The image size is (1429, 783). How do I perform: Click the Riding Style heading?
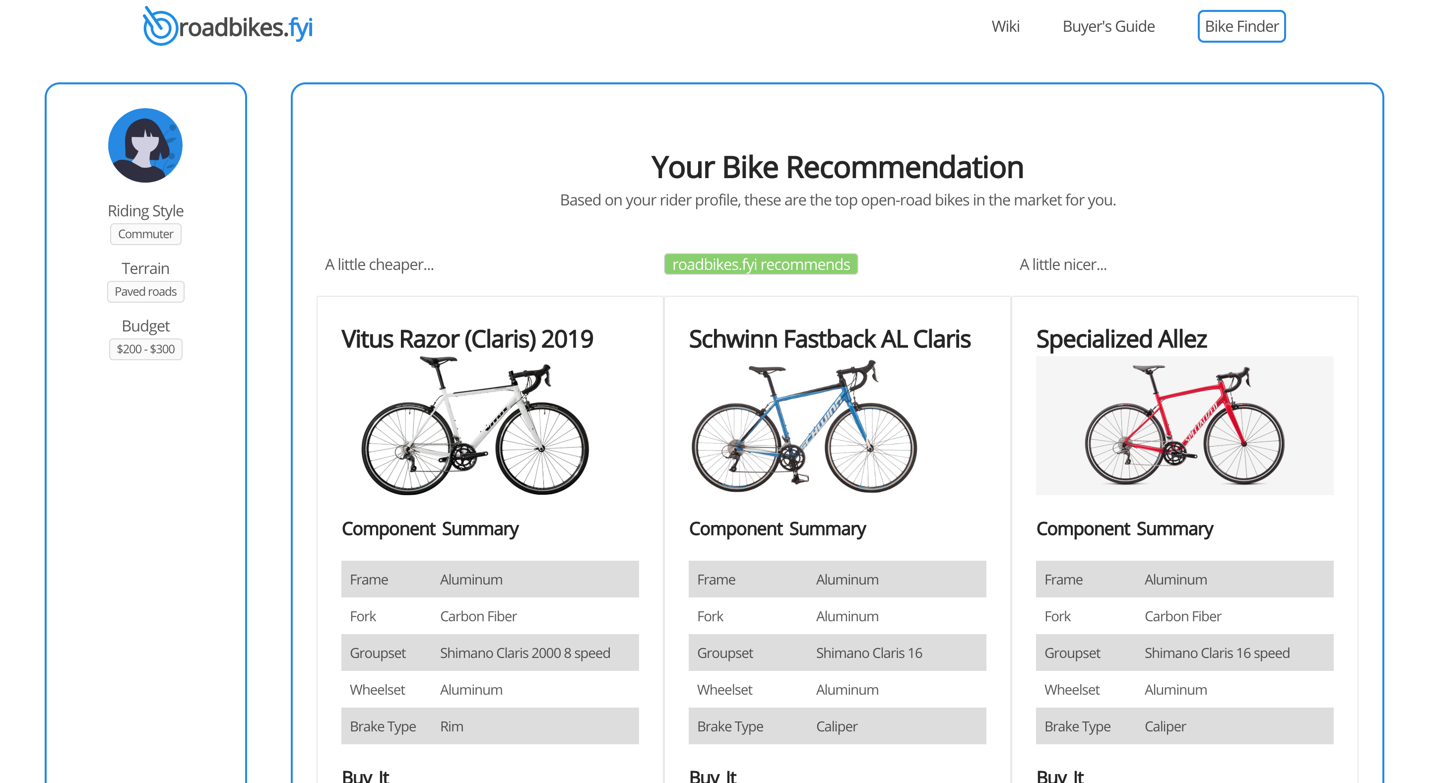coord(145,210)
